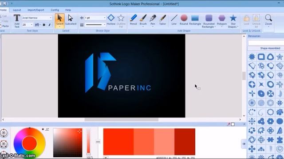This screenshot has height=159, width=284.
Task: Select the Add Text tool
Action: pos(17,21)
